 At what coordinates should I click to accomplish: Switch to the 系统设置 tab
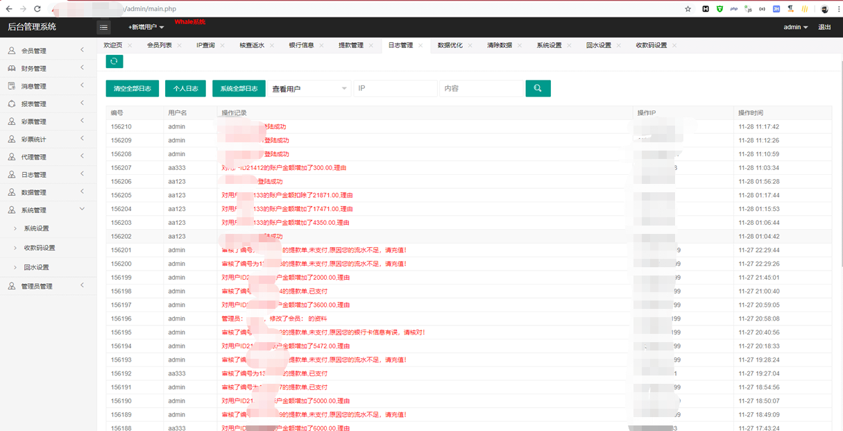pos(549,45)
